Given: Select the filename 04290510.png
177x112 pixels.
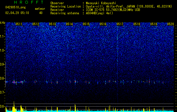Looking at the screenshot, I should pos(15,8).
